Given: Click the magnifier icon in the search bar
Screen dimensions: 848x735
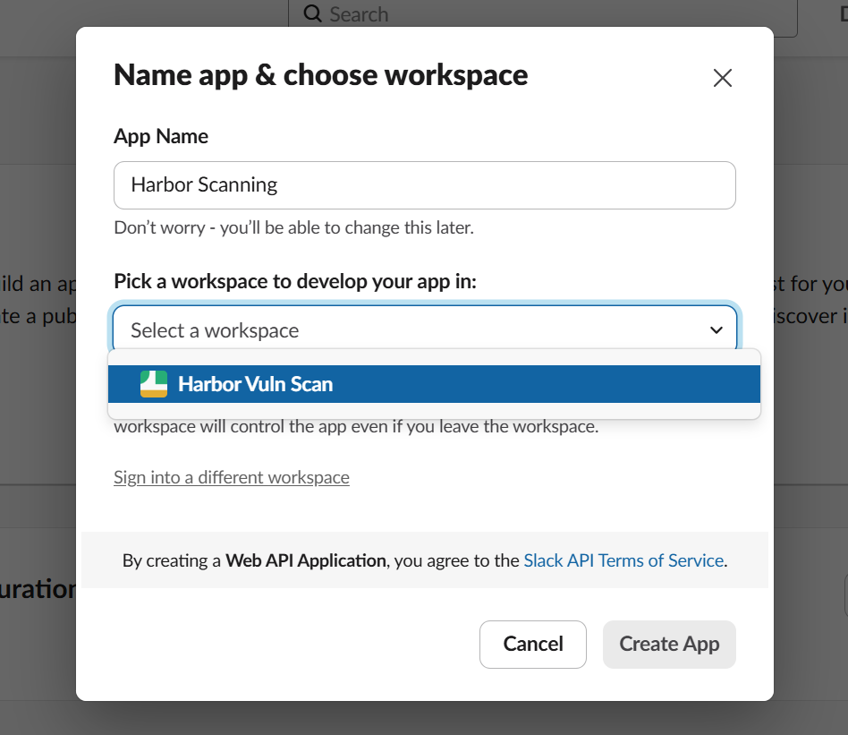Looking at the screenshot, I should (312, 14).
